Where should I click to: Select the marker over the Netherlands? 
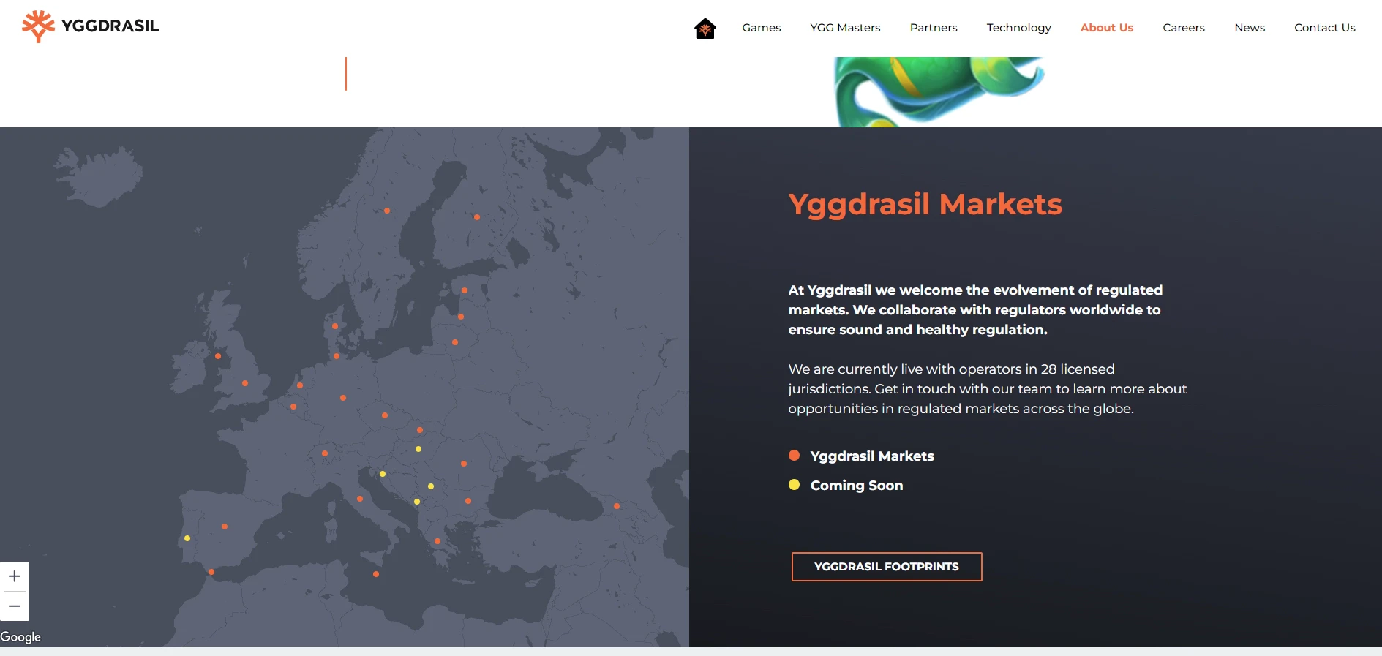pos(300,385)
